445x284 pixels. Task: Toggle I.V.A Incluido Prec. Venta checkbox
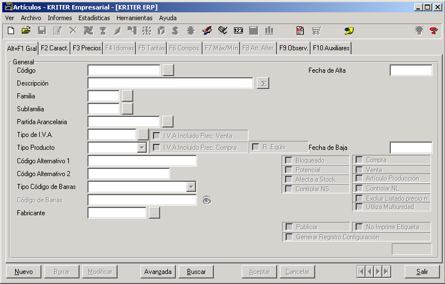coord(156,136)
